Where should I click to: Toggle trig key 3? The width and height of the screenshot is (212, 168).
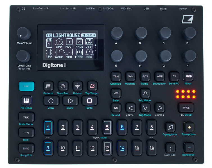pos(78,127)
